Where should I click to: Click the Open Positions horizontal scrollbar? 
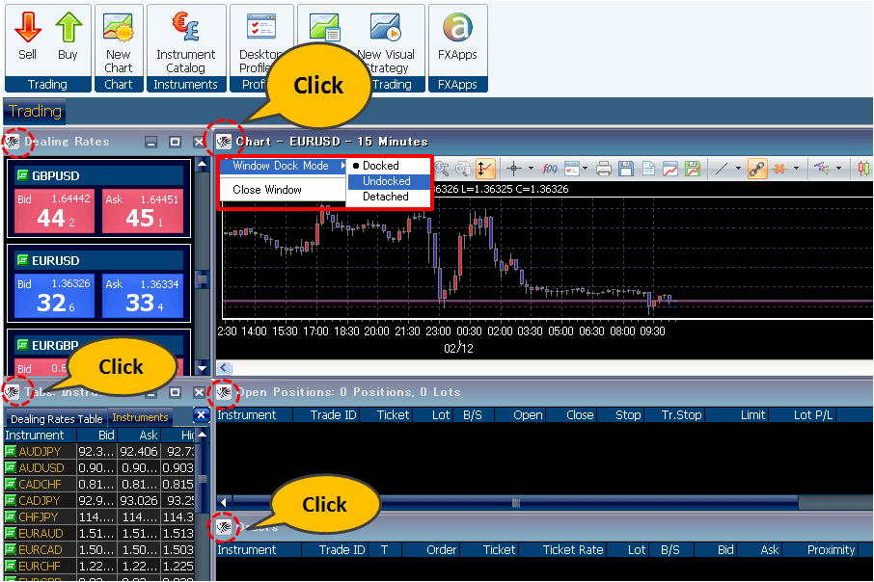pyautogui.click(x=515, y=502)
